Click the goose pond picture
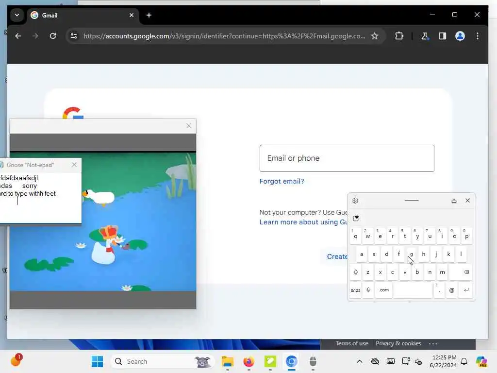The height and width of the screenshot is (373, 497). [103, 221]
